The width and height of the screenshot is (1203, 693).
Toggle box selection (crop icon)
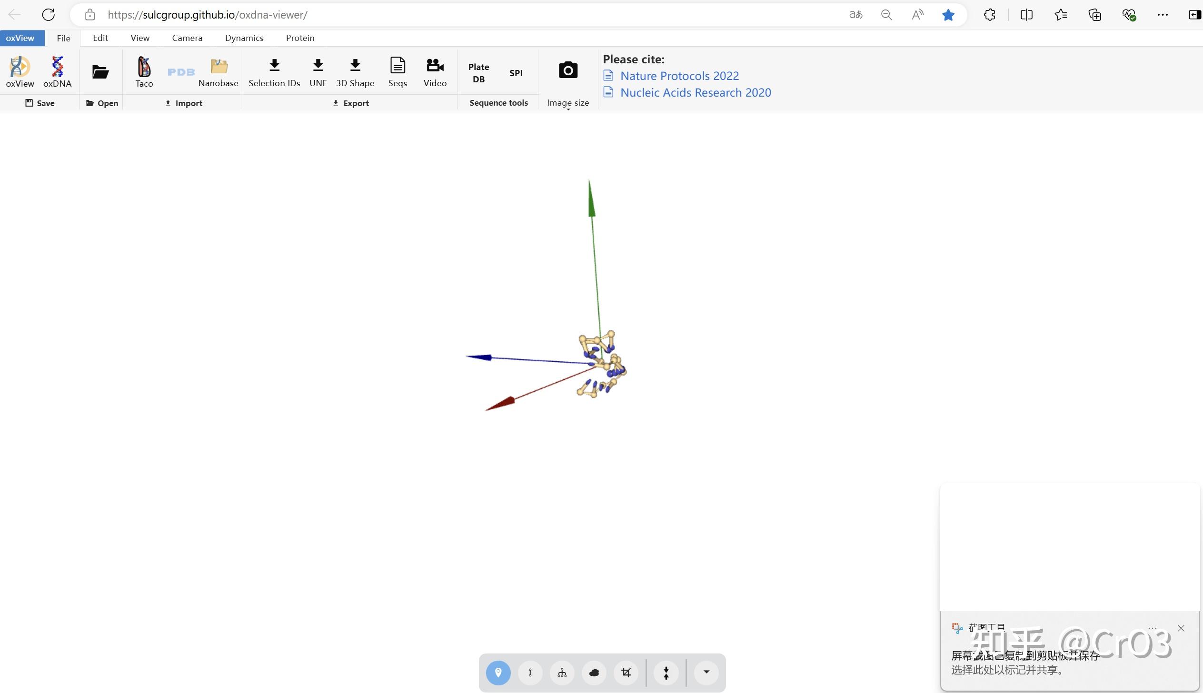(x=626, y=673)
